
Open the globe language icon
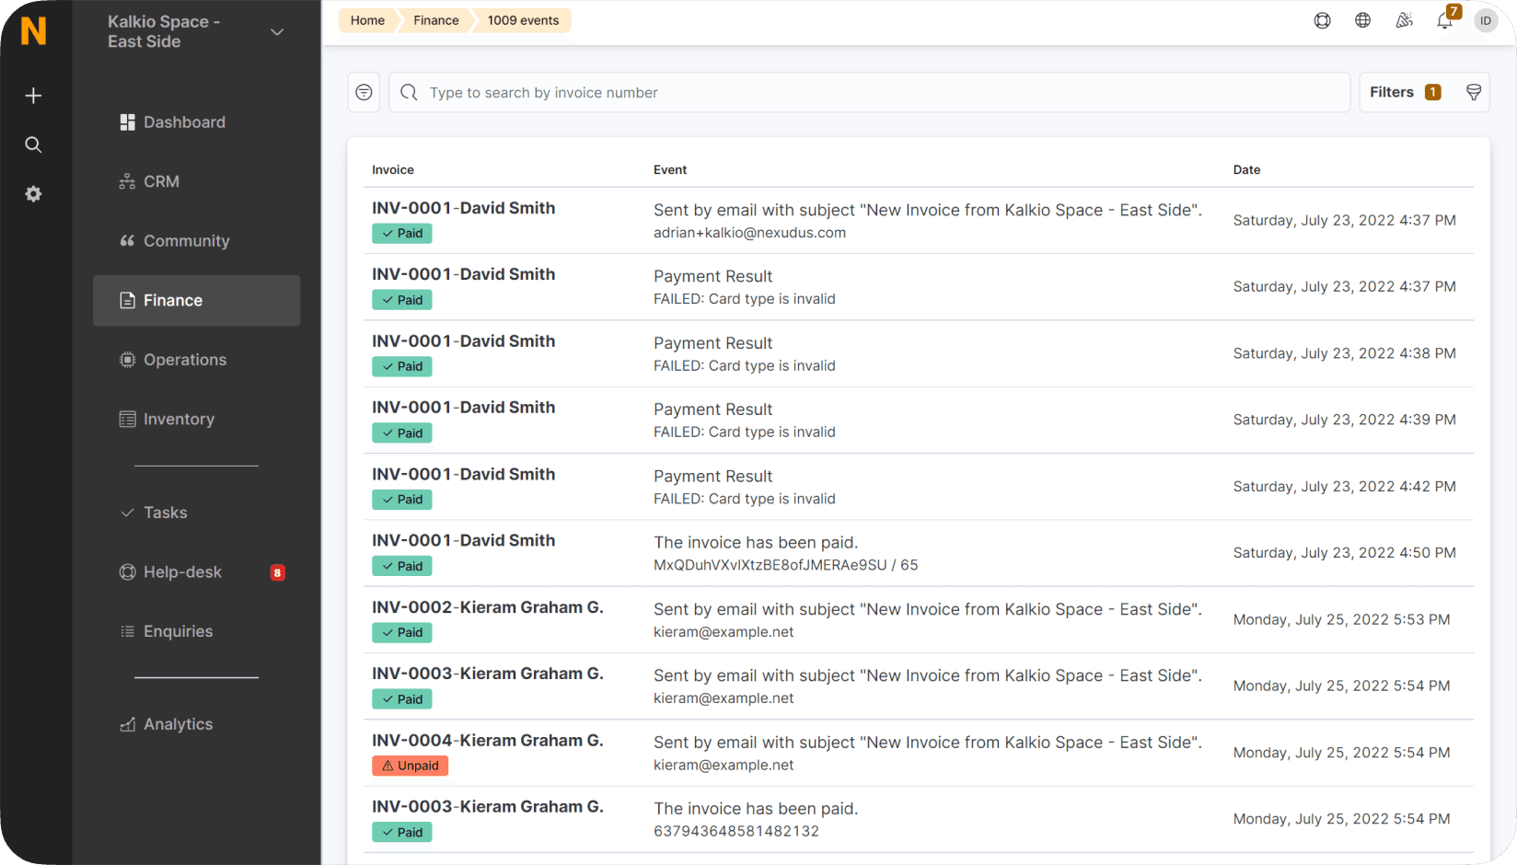tap(1362, 19)
